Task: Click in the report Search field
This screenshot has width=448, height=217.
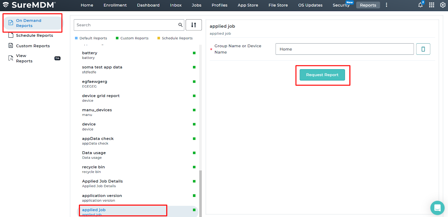Action: click(x=126, y=25)
